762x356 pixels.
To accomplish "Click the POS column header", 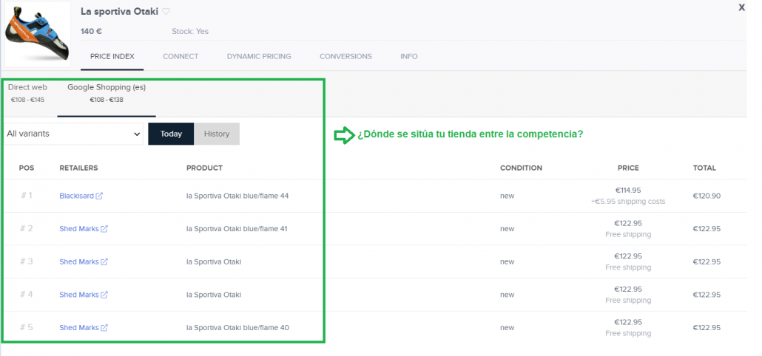I will pyautogui.click(x=27, y=168).
